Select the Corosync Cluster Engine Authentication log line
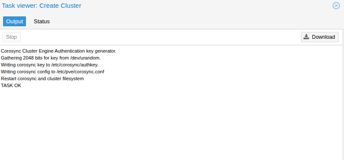Image resolution: width=344 pixels, height=160 pixels. click(58, 51)
